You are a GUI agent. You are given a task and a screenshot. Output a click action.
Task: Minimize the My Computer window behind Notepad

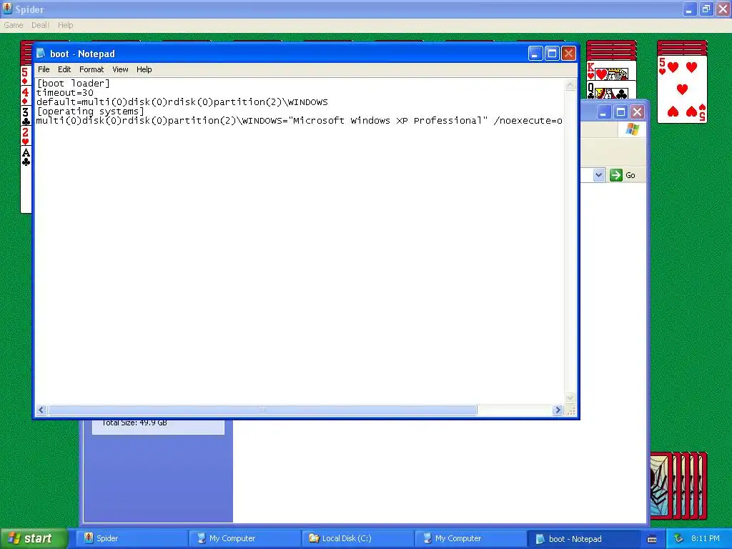603,112
